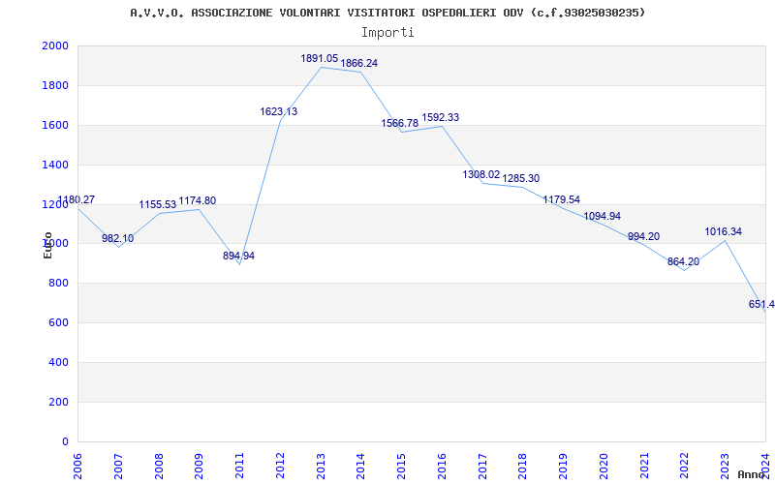Select the 2013 year axis label
This screenshot has height=484, width=775.
[x=321, y=467]
